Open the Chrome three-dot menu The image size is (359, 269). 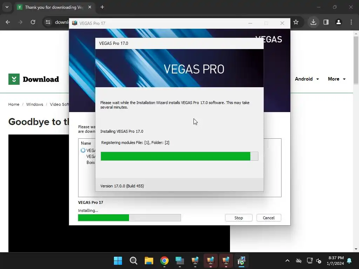[x=351, y=22]
